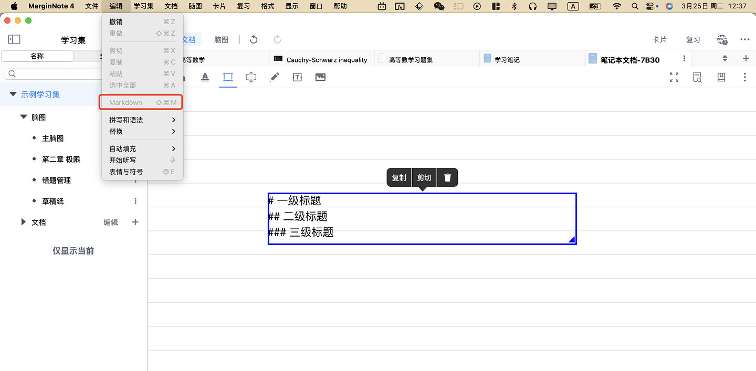
Task: Switch to 脑图 view mode
Action: pos(222,39)
